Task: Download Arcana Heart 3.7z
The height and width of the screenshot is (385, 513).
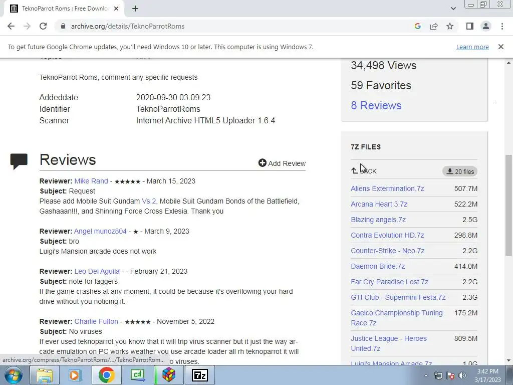Action: pos(379,204)
